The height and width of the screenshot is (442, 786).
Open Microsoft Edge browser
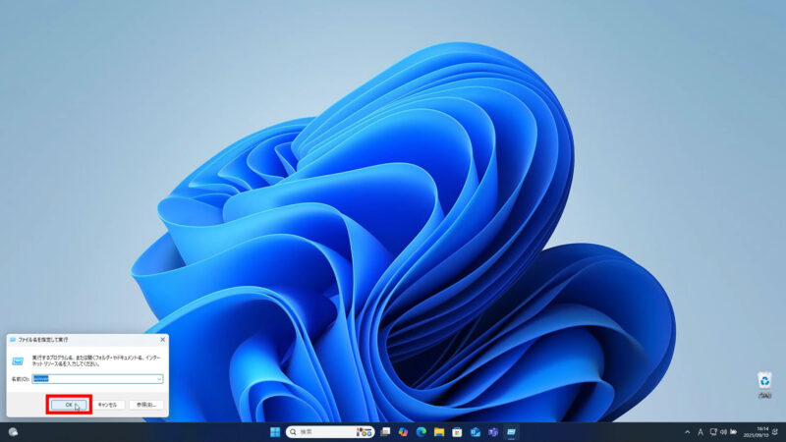421,432
